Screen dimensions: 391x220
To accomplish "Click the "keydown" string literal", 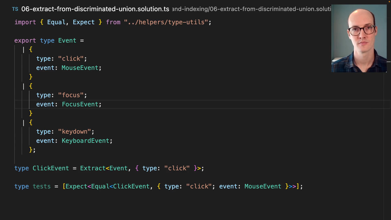I will click(76, 132).
